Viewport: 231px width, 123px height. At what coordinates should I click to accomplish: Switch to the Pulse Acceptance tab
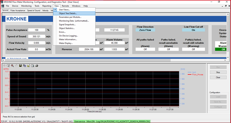coord(18,10)
